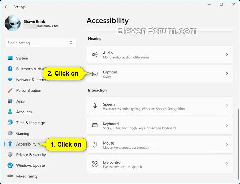This screenshot has width=240, height=184.
Task: Click the Time & language clock icon
Action: (10, 123)
